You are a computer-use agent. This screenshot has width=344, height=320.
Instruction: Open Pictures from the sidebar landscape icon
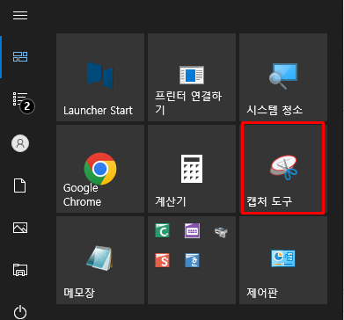pos(20,228)
